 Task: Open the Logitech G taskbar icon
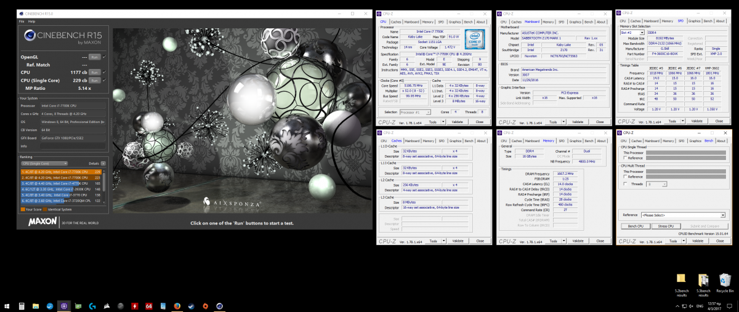click(x=92, y=306)
